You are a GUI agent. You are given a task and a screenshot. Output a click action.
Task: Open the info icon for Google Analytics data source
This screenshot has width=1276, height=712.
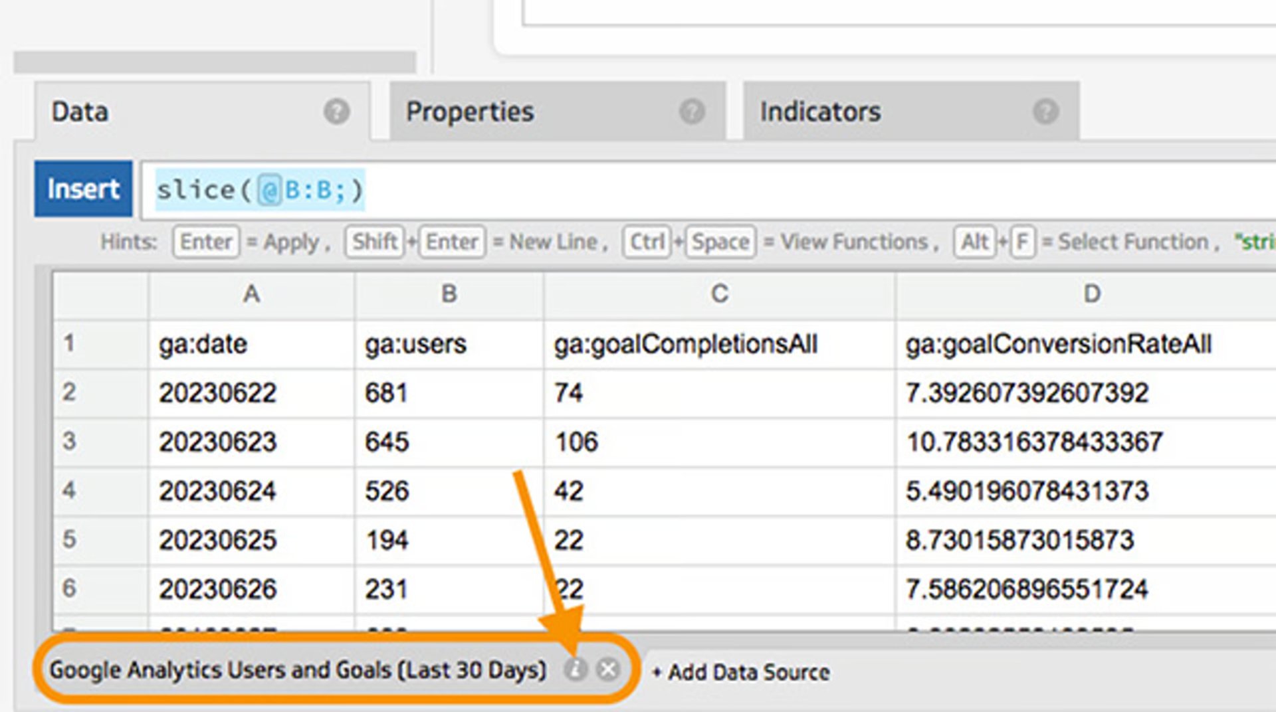pyautogui.click(x=576, y=669)
